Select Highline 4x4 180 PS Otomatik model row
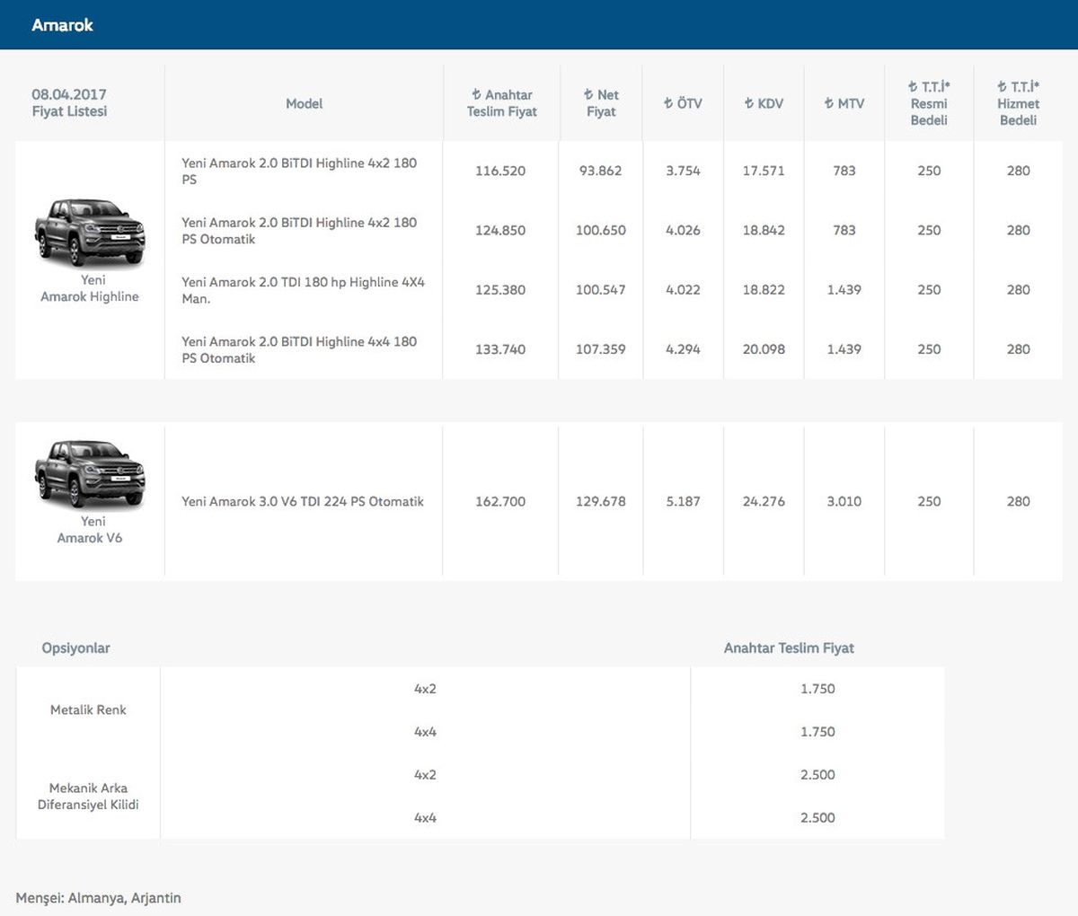Screen dimensions: 1078x916 [299, 349]
